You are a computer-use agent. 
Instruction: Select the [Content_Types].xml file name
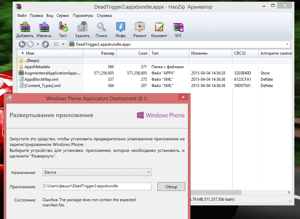coord(42,86)
